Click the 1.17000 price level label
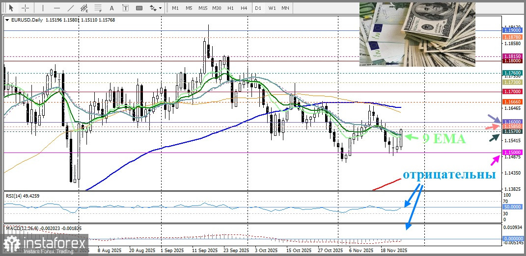 pos(512,92)
